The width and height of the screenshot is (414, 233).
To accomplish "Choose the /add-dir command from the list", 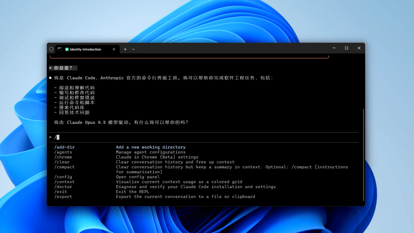I will [64, 147].
